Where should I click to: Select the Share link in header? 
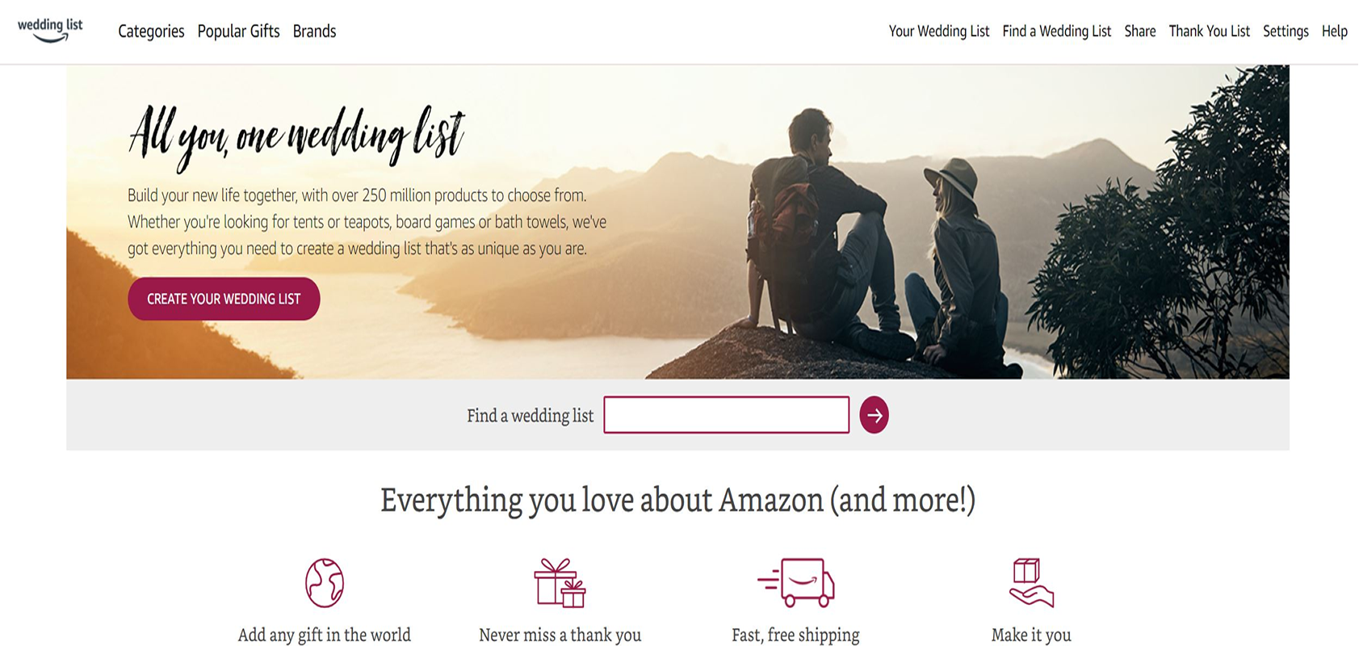pos(1139,31)
